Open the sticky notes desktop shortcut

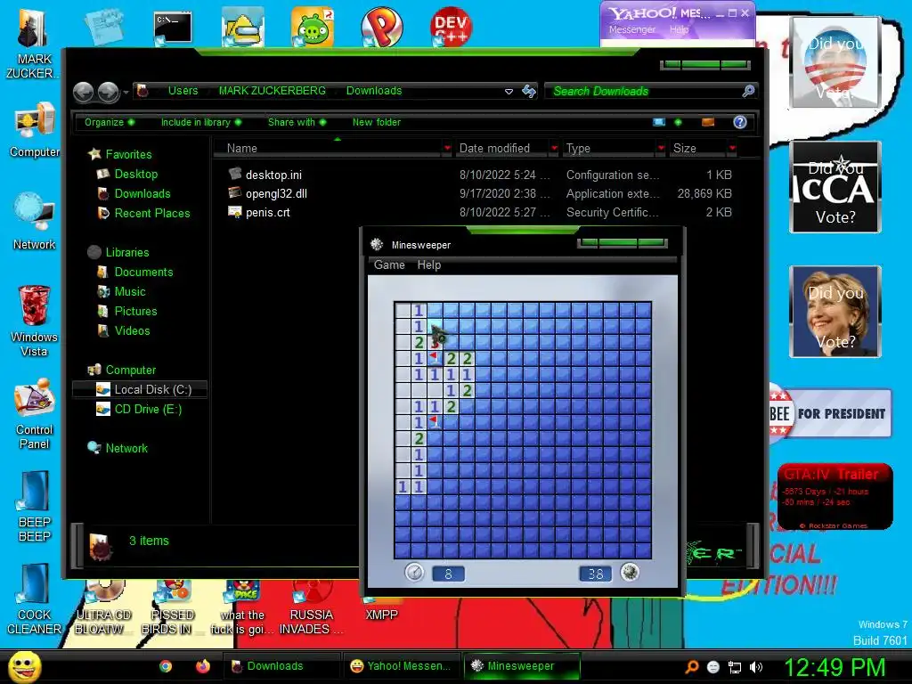tap(103, 27)
